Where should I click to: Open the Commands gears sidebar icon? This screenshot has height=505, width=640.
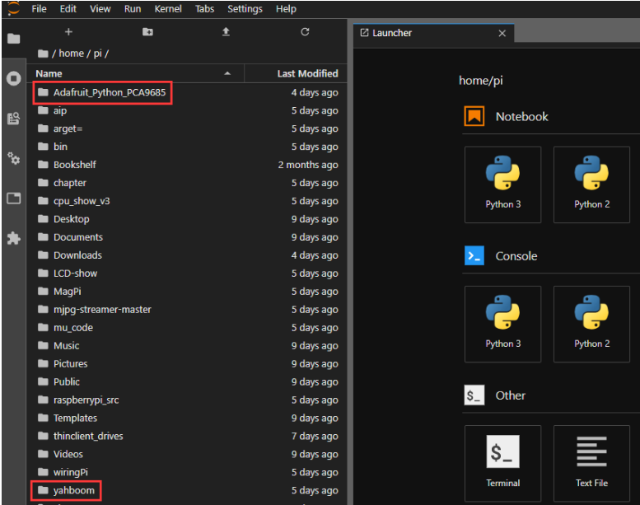(14, 158)
